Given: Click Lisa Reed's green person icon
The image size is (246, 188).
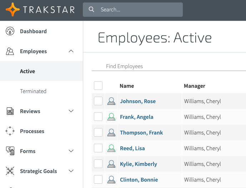Looking at the screenshot, I should click(x=111, y=148).
